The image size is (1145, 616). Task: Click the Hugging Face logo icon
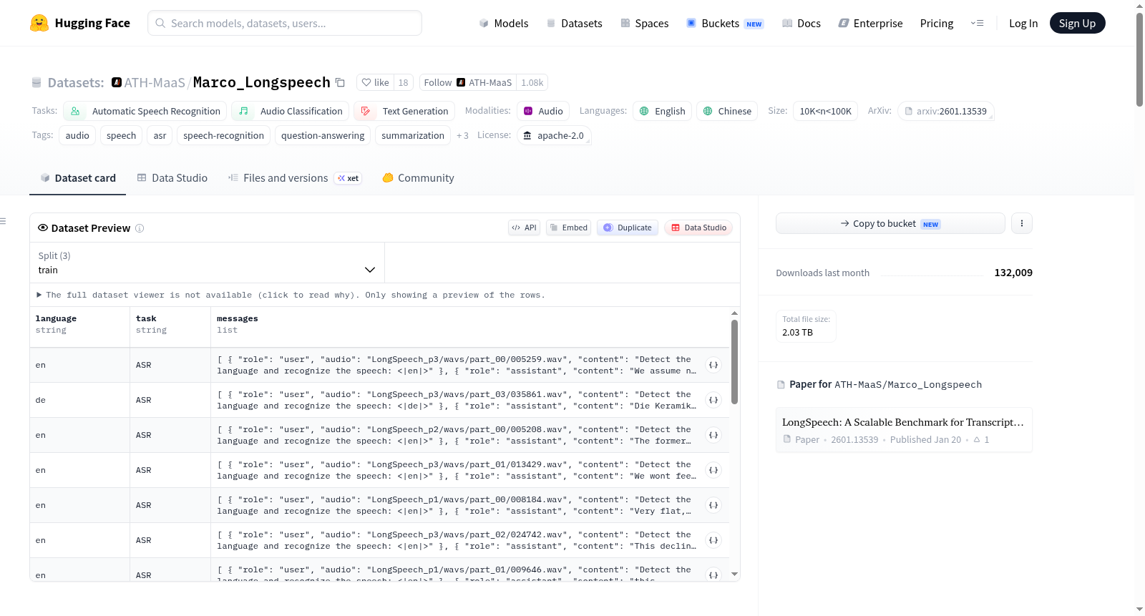tap(39, 23)
